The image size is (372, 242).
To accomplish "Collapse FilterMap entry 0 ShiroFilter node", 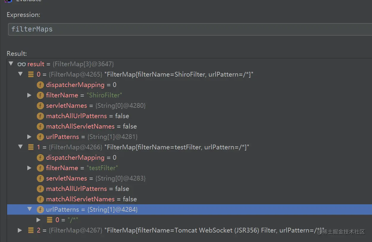I will click(20, 74).
